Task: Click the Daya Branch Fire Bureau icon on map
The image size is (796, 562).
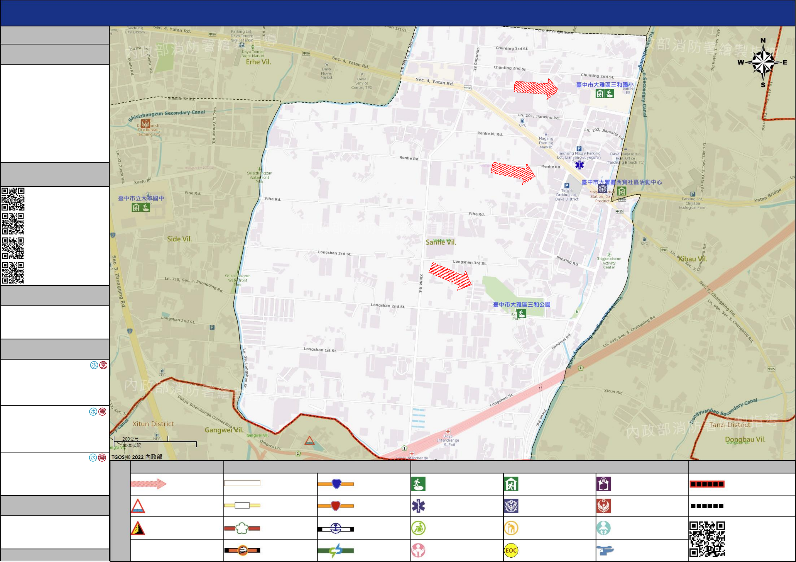Action: 146,123
